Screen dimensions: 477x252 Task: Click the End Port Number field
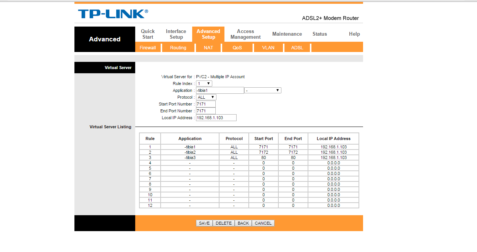[206, 111]
